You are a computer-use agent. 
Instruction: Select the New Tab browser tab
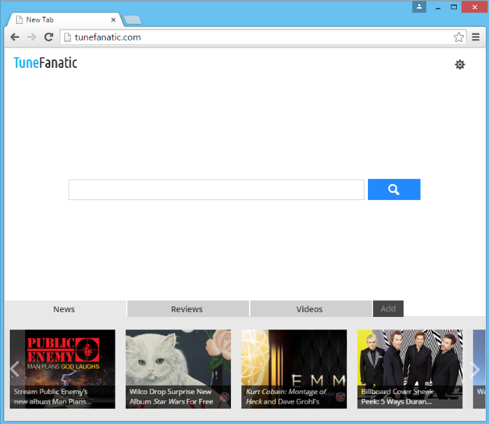64,20
